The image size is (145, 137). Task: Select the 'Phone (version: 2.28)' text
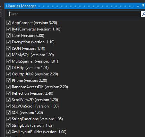pyautogui.click(x=30, y=81)
